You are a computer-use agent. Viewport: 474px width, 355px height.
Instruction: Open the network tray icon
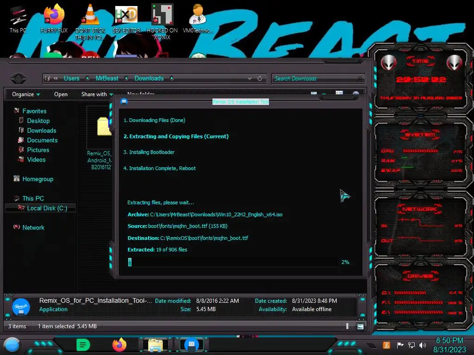coord(412,345)
